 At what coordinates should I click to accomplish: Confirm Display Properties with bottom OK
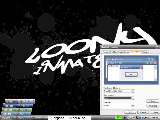[x=130, y=112]
